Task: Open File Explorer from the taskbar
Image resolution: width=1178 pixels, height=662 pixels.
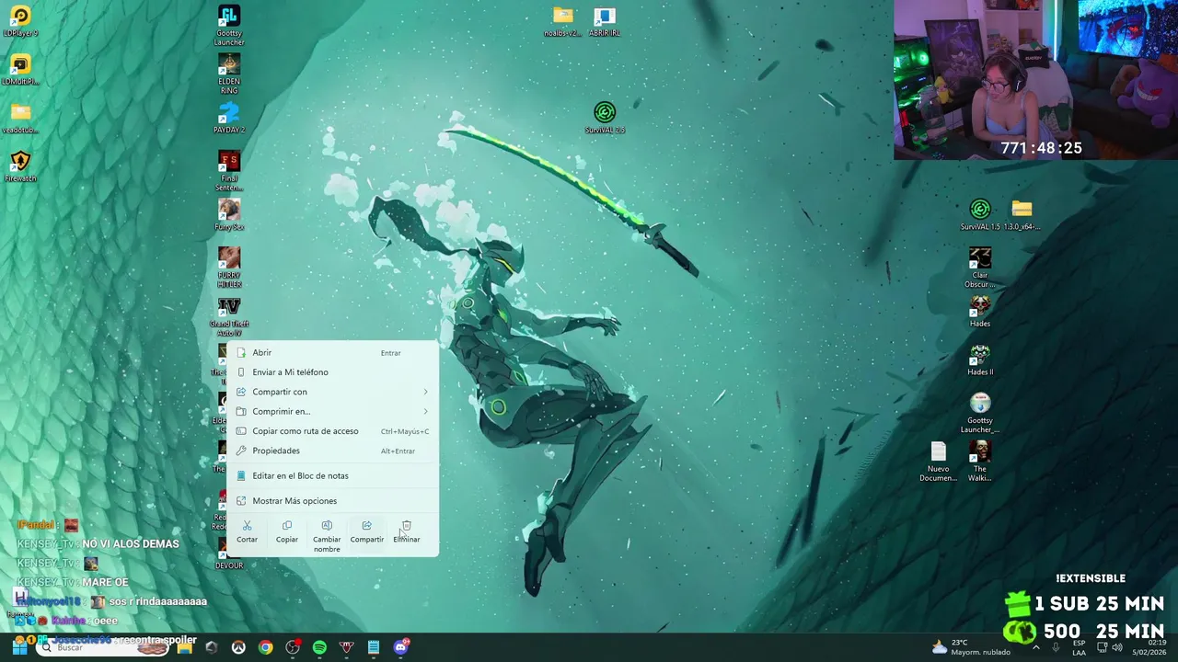Action: [184, 647]
